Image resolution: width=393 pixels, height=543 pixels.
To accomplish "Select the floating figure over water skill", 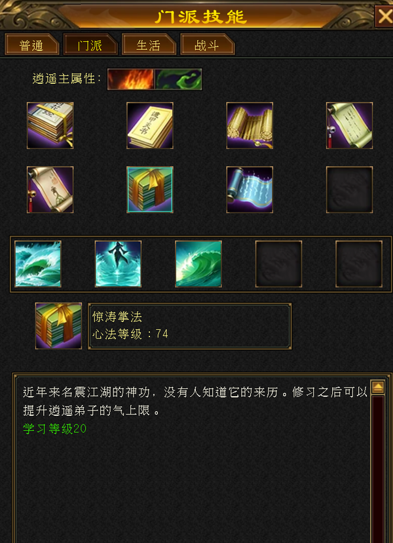I will tap(119, 264).
